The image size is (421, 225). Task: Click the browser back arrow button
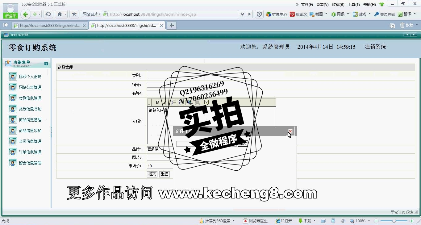[26, 14]
